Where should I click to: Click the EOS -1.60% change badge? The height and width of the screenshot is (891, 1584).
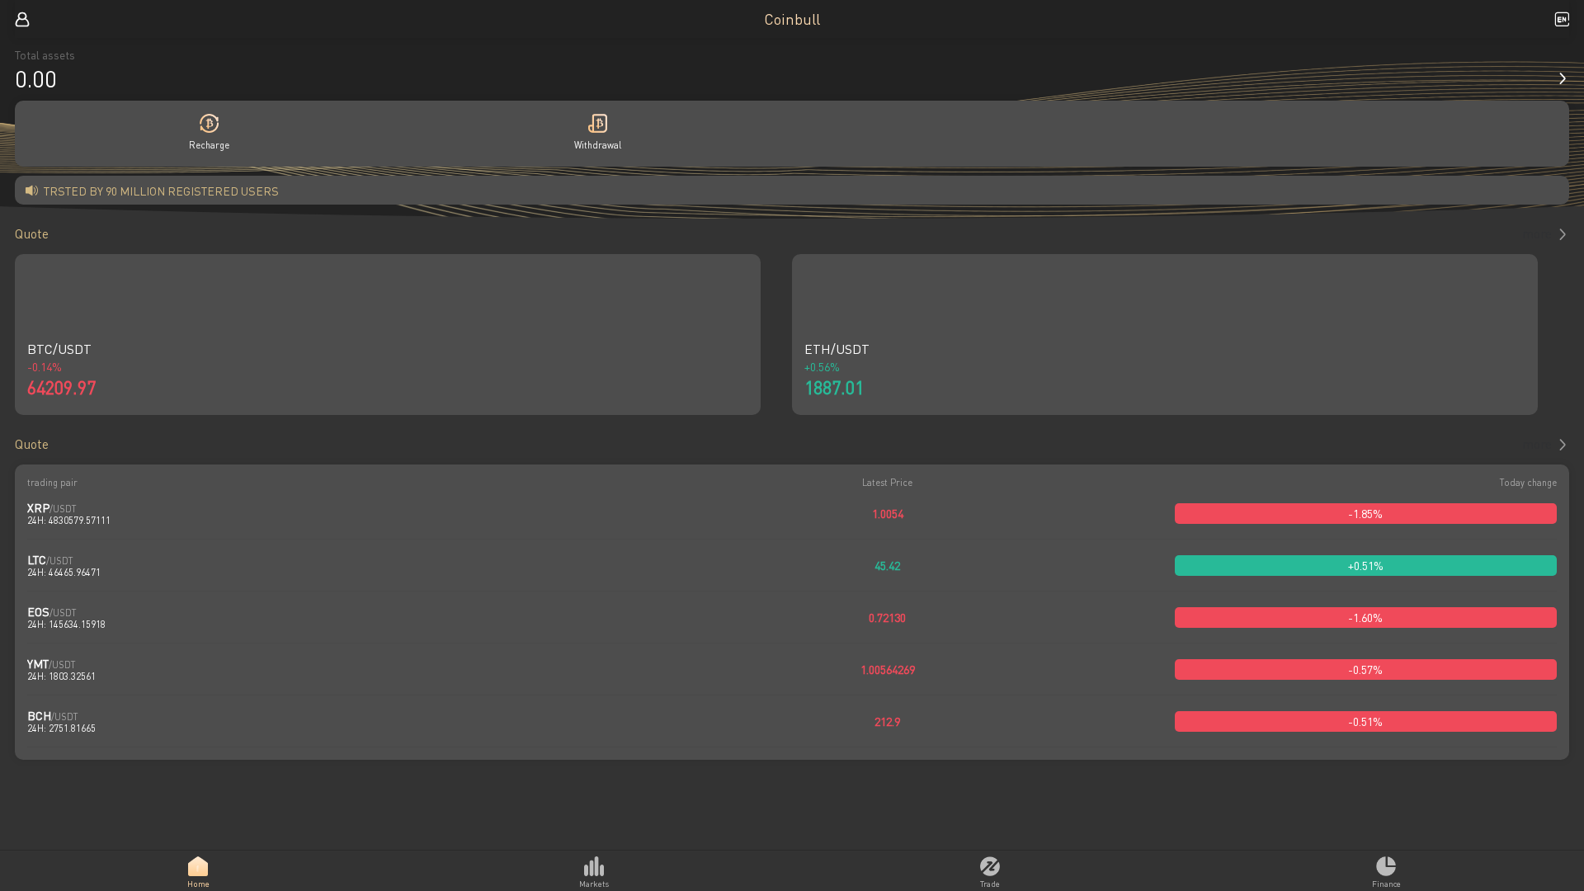tap(1365, 618)
